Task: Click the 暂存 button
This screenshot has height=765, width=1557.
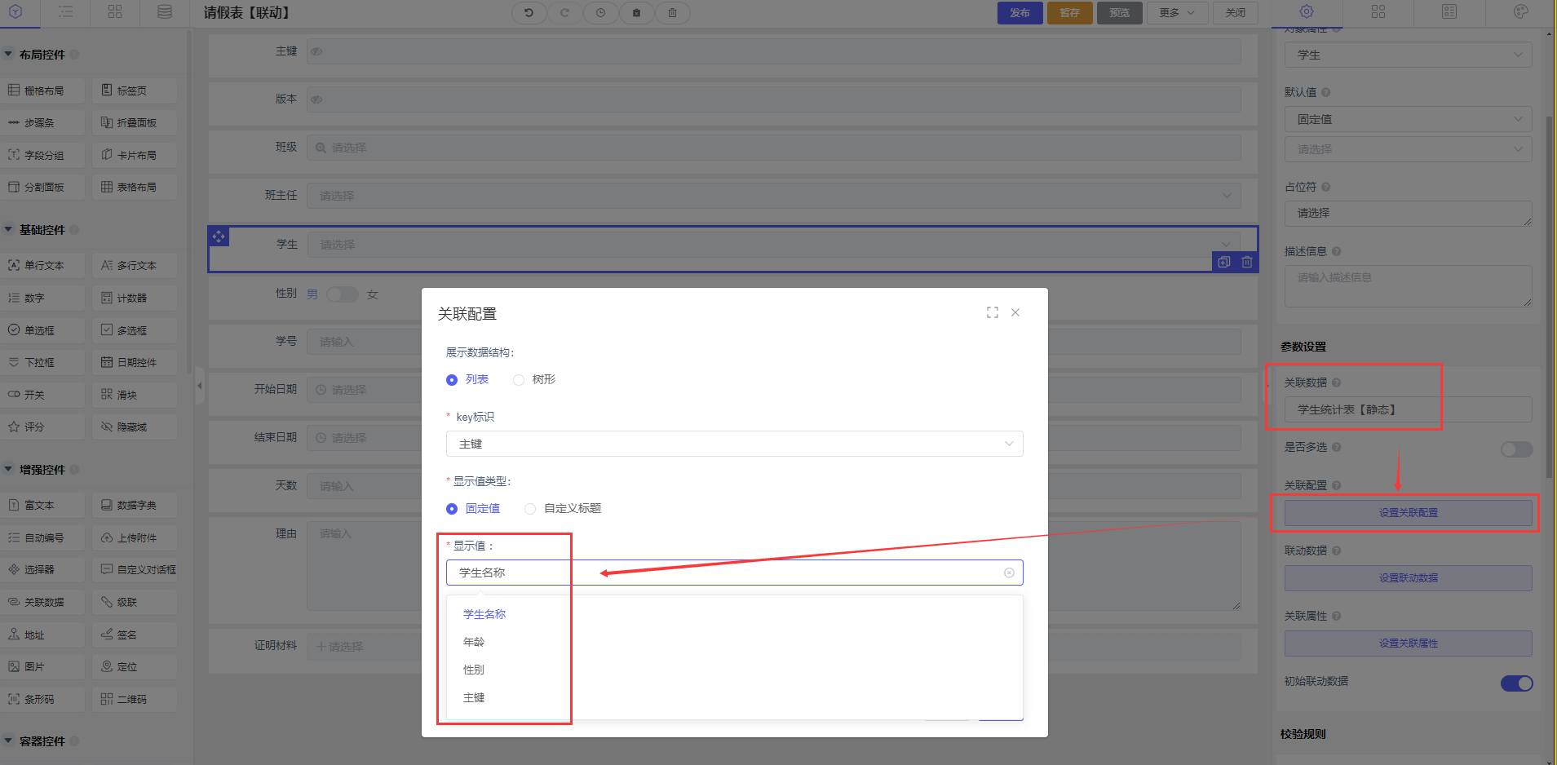Action: coord(1069,13)
